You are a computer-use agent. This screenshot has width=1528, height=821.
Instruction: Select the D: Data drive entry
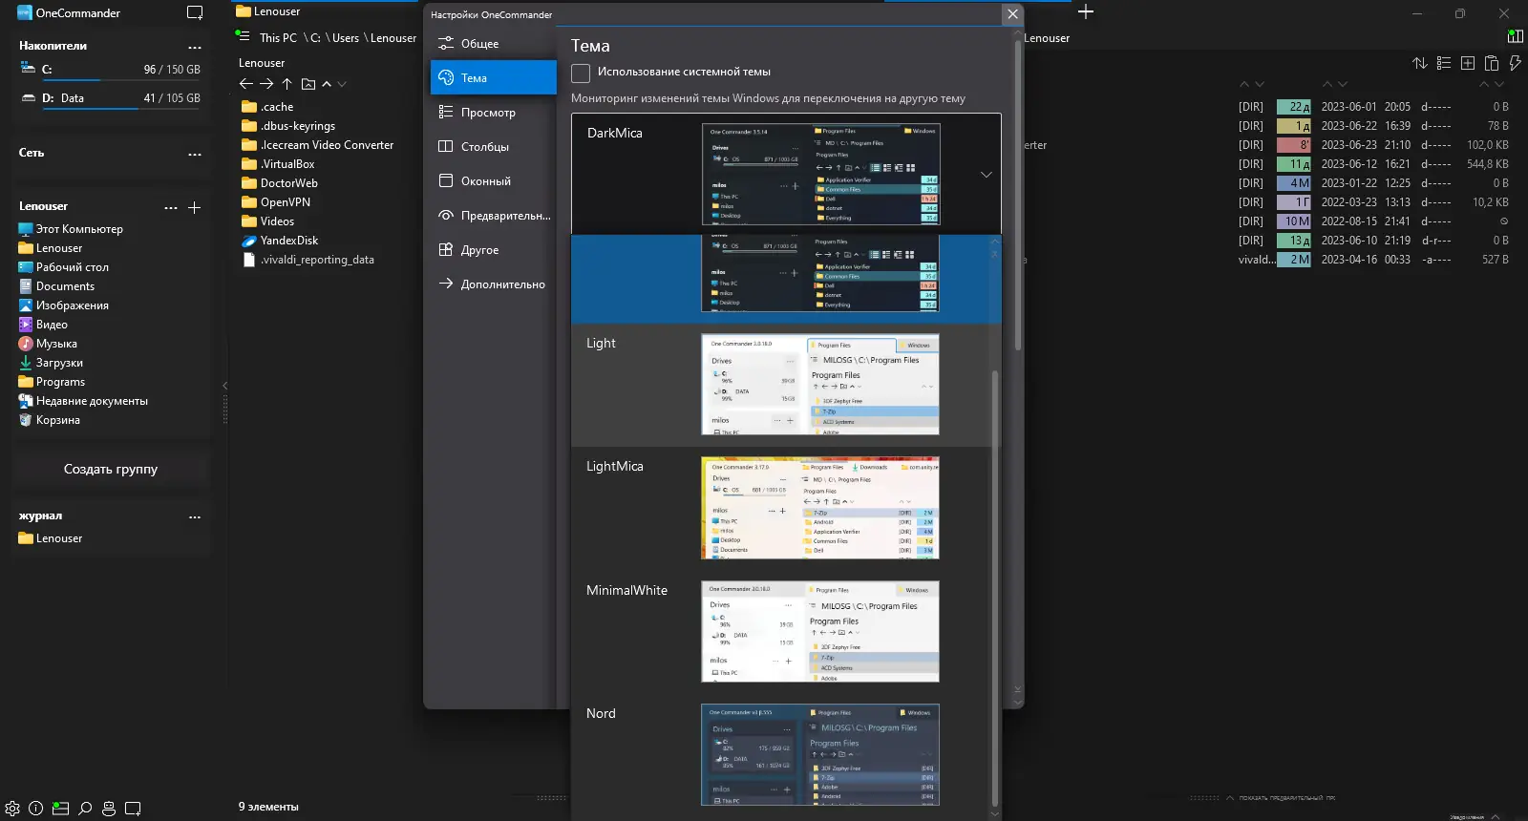tap(111, 99)
